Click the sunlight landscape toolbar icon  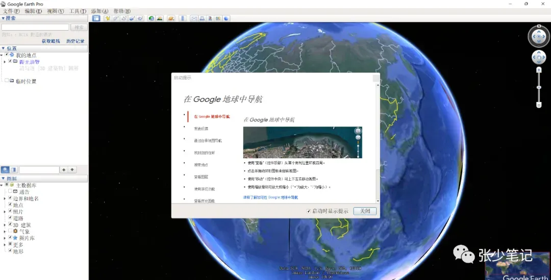(160, 18)
